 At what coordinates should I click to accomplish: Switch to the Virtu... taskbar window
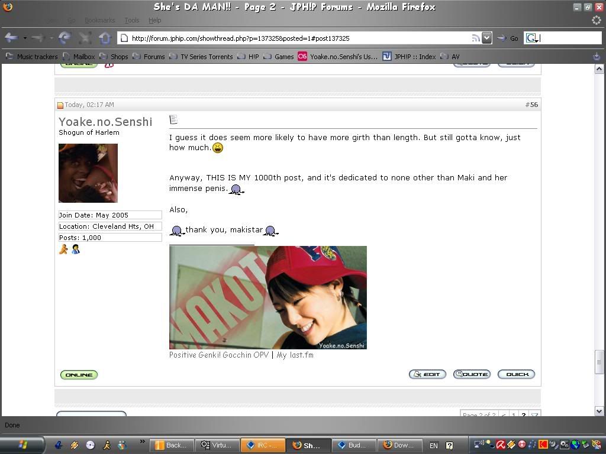tap(217, 445)
